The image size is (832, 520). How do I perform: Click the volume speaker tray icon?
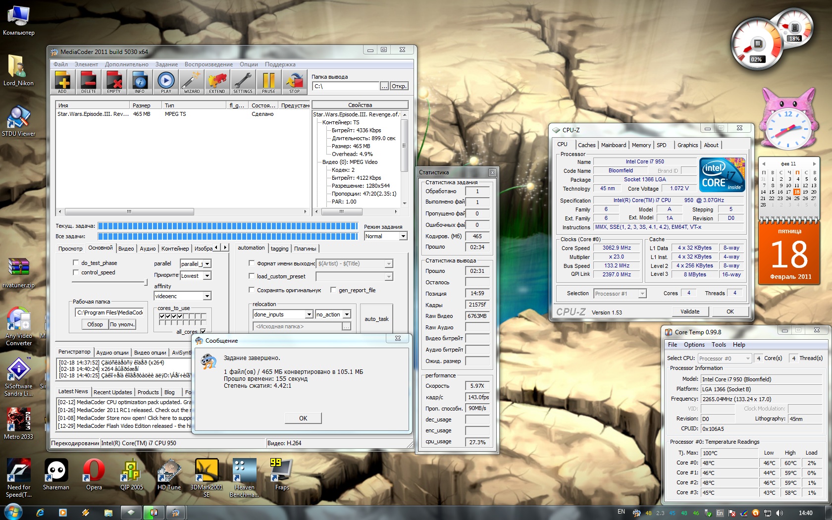tap(780, 513)
